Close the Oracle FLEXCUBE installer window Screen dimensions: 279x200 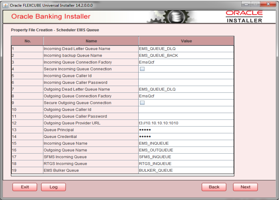tap(268, 4)
